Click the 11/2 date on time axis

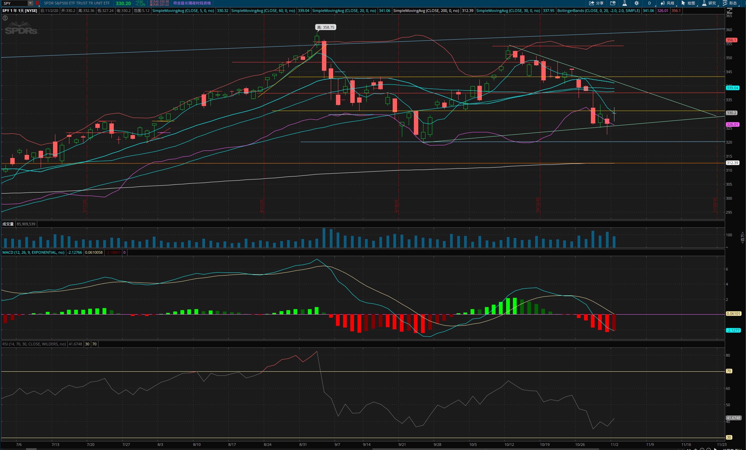click(x=614, y=445)
